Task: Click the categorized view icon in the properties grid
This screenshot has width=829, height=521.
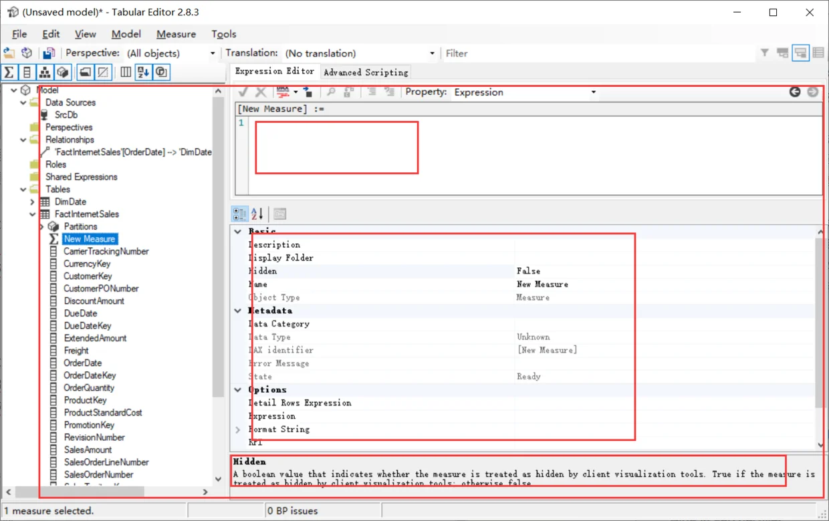Action: pyautogui.click(x=239, y=214)
